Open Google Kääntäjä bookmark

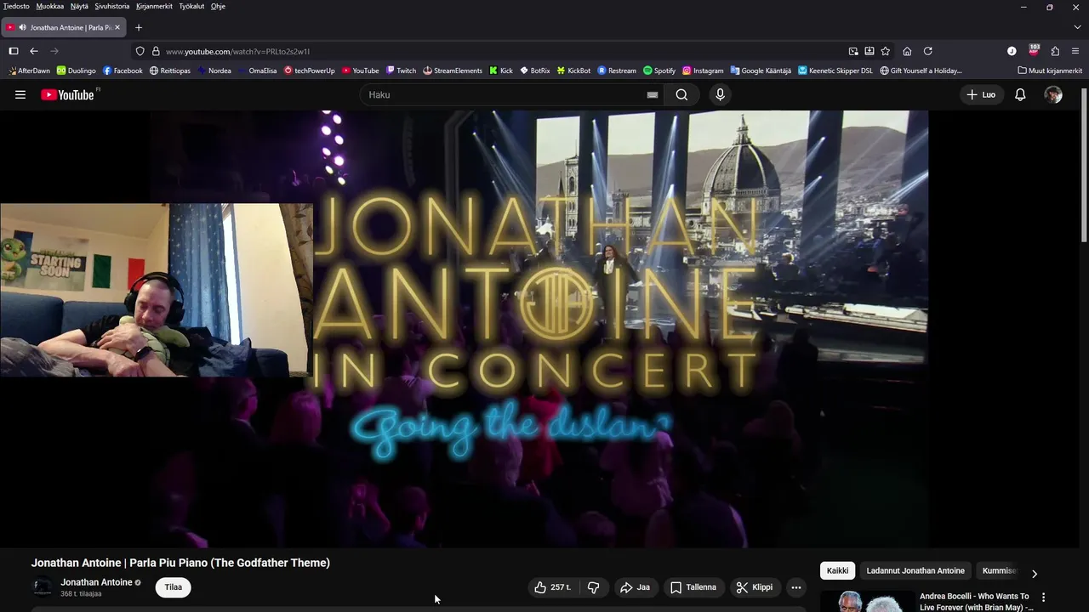tap(761, 71)
